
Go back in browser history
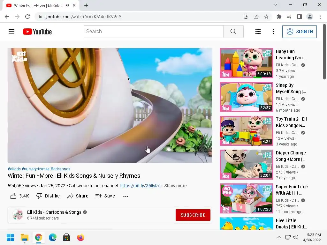click(x=7, y=17)
